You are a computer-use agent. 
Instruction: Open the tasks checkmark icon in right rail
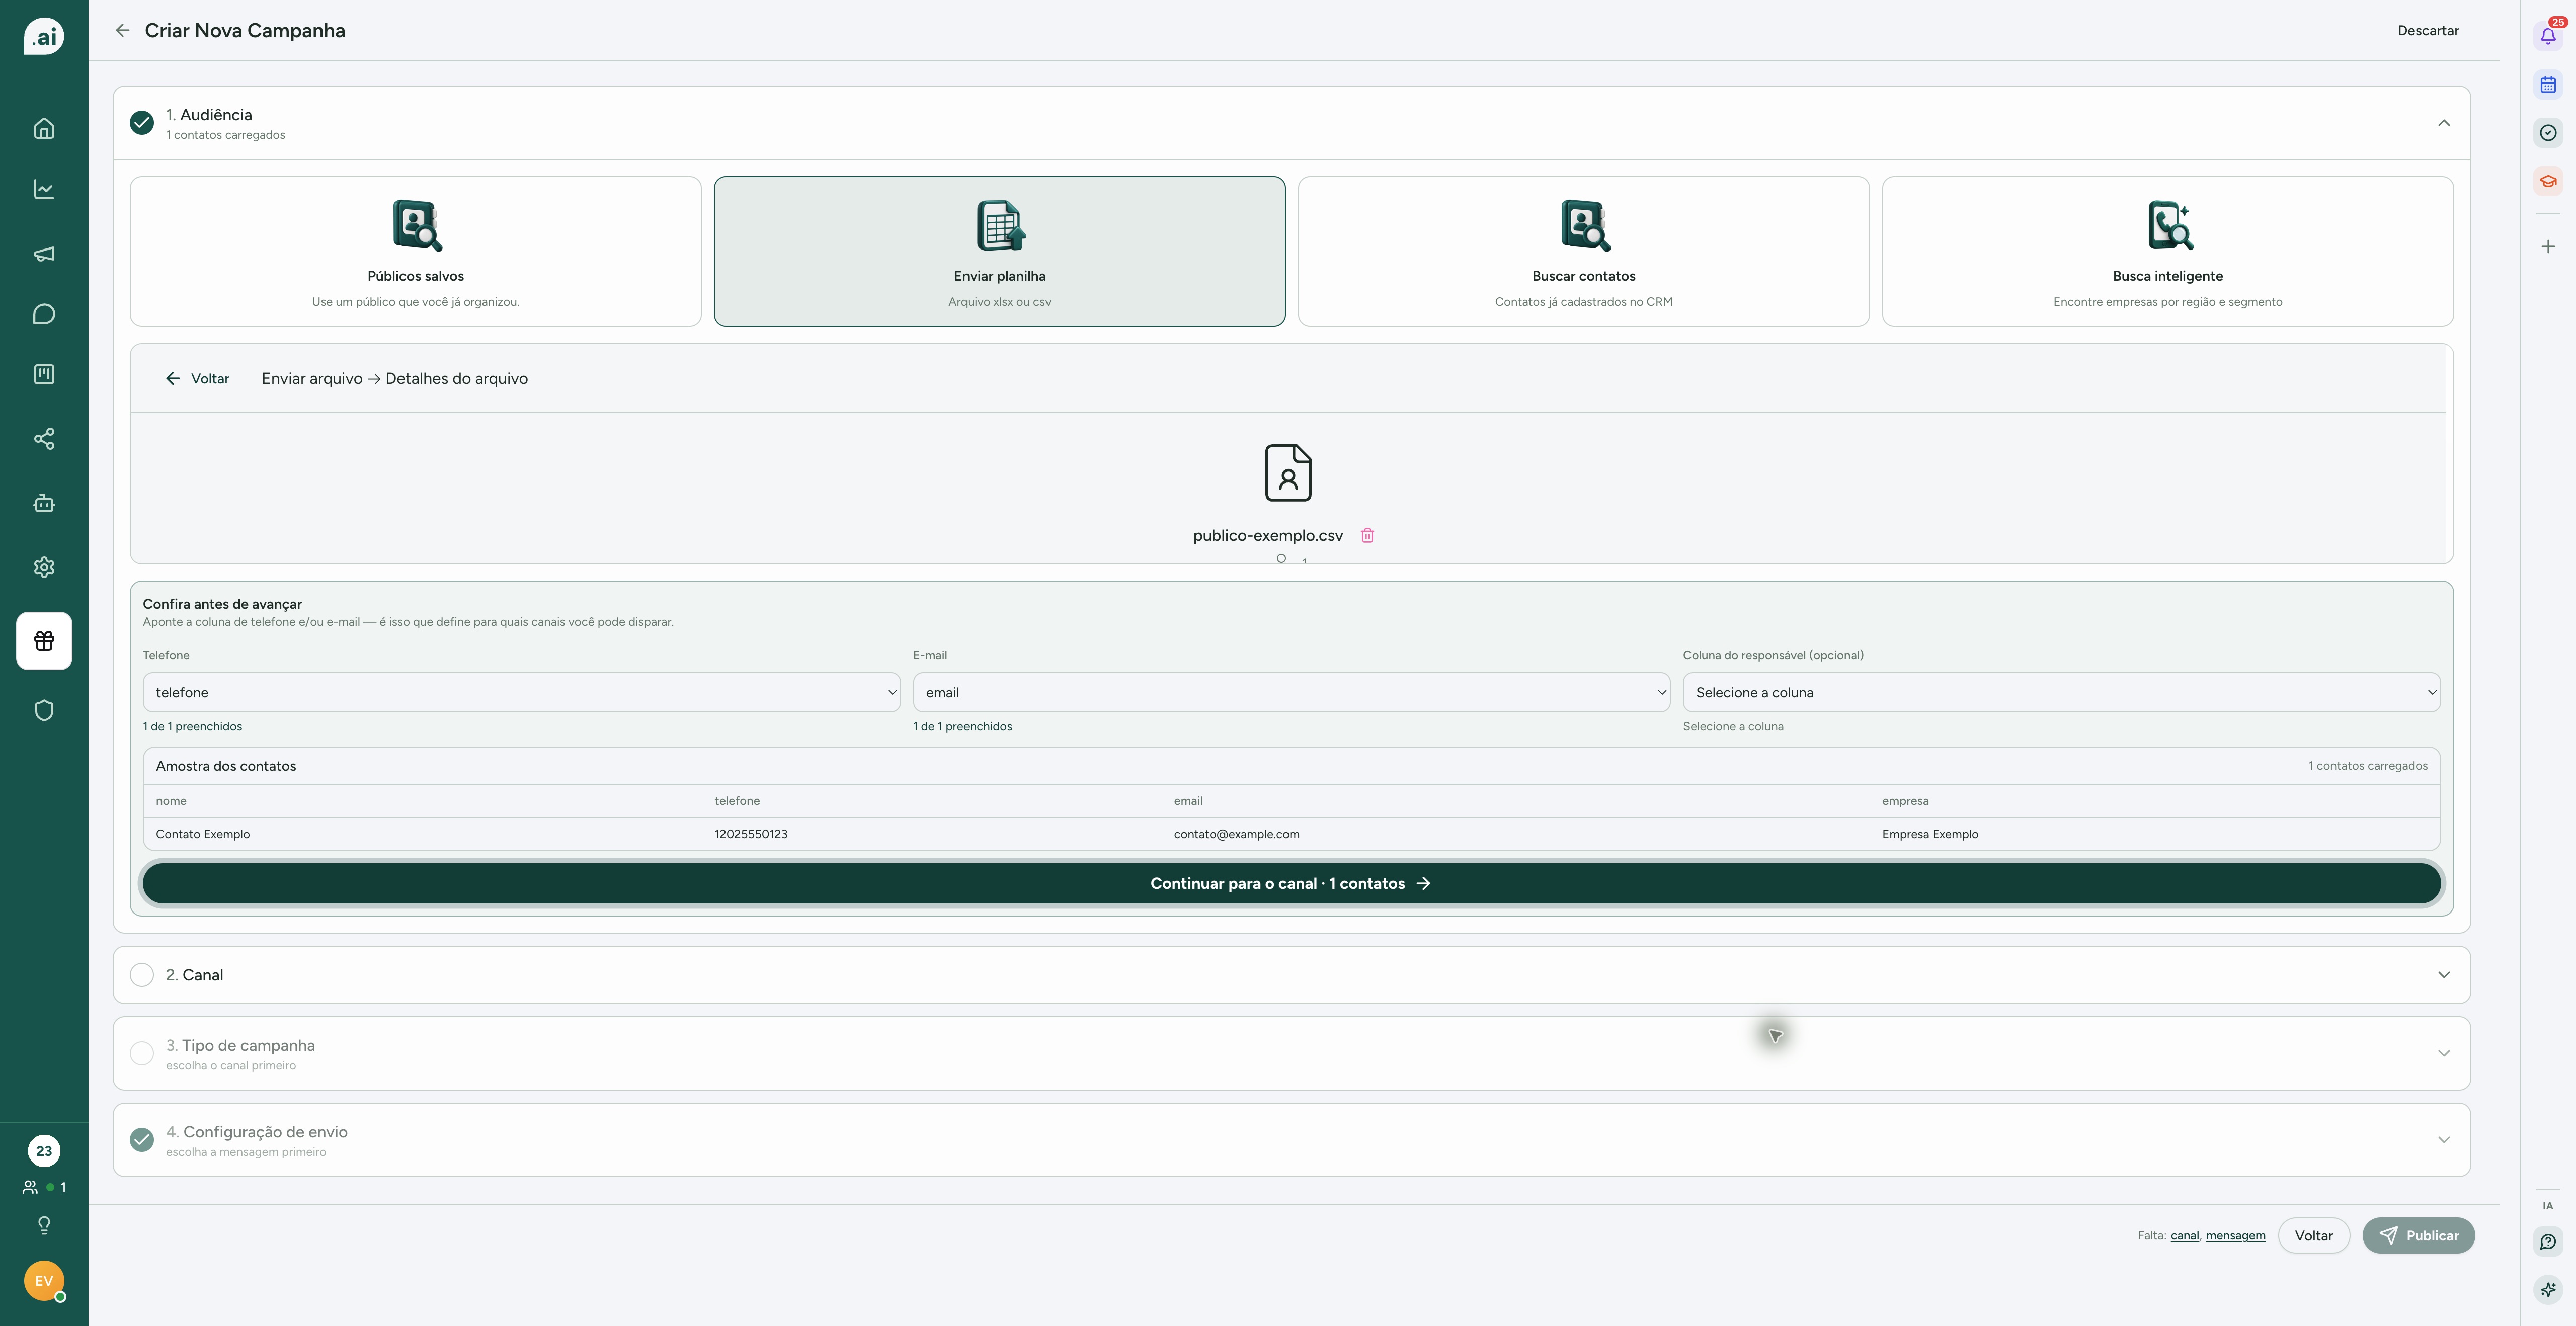[2548, 133]
